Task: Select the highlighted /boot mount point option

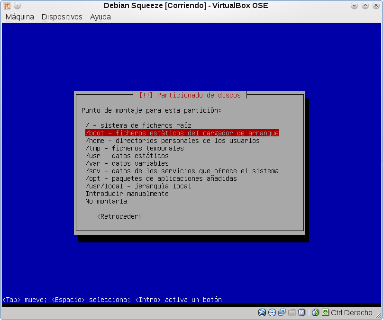Action: coord(182,133)
